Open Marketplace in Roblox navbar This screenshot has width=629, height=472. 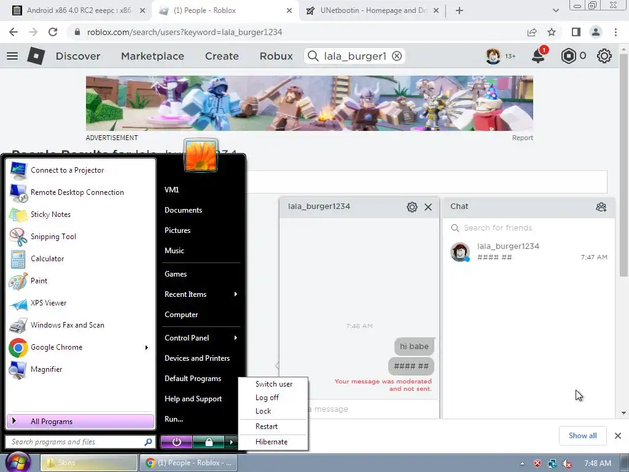click(152, 56)
